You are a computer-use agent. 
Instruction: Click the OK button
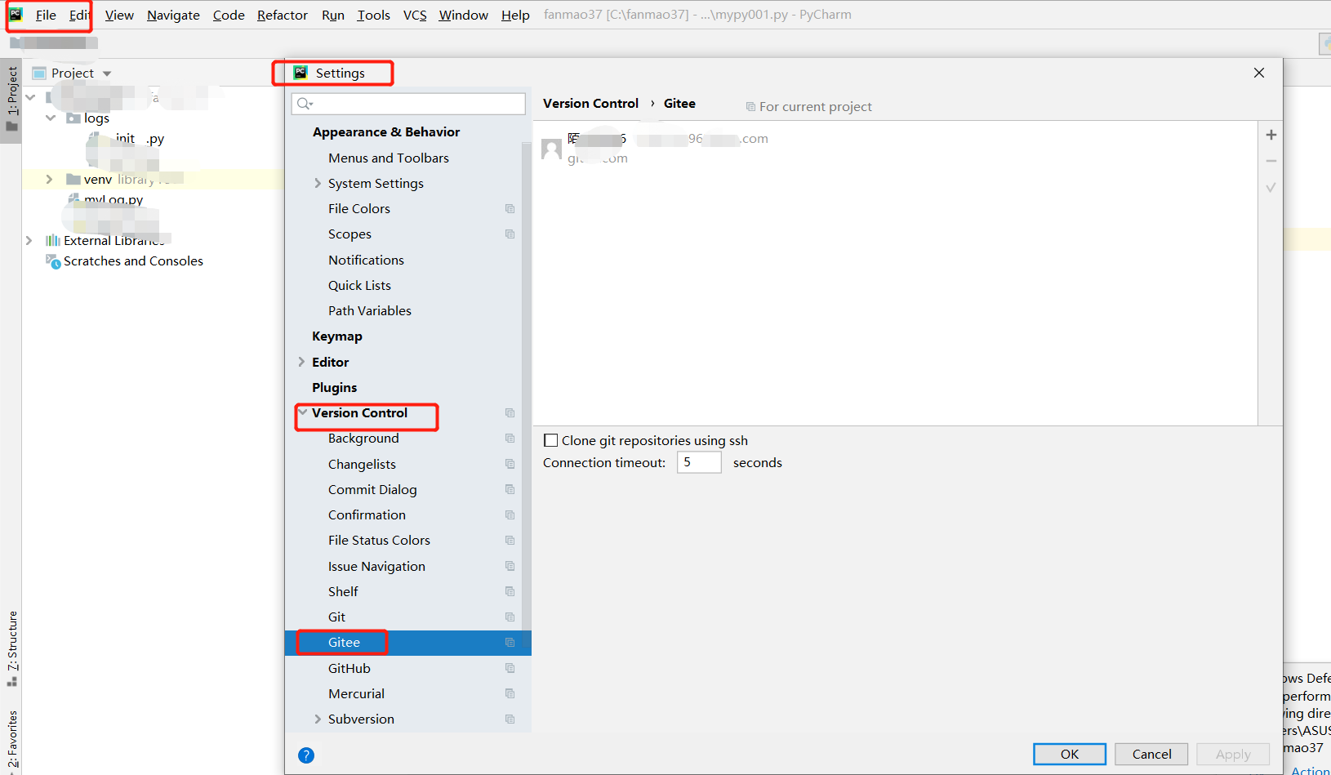tap(1070, 754)
